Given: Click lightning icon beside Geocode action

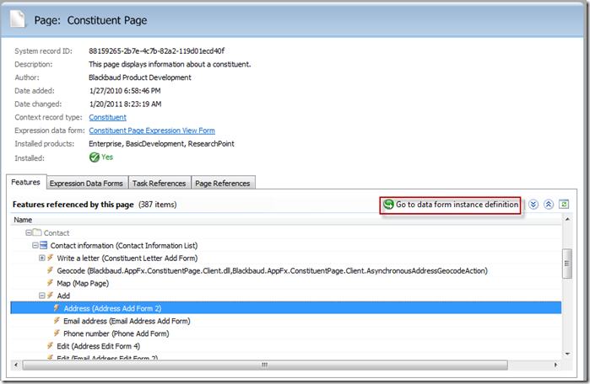Looking at the screenshot, I should tap(50, 270).
